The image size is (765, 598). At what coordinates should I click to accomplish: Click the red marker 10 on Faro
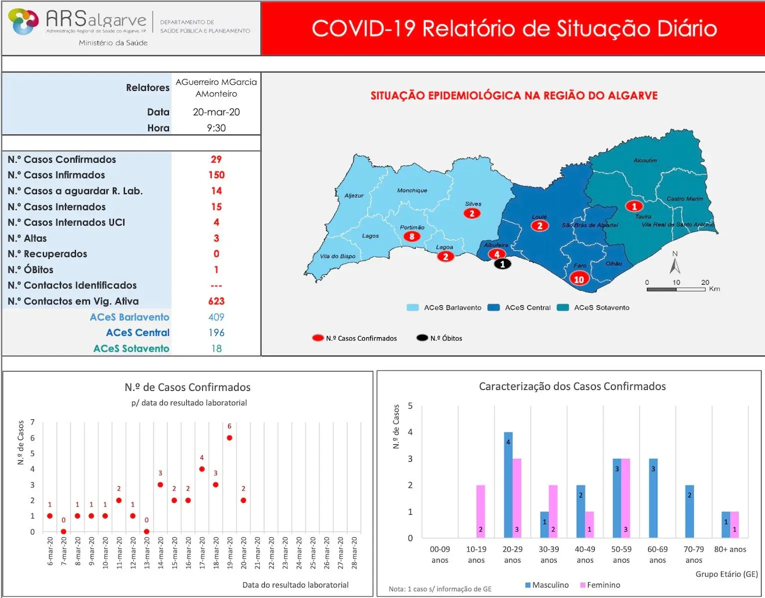(x=579, y=280)
